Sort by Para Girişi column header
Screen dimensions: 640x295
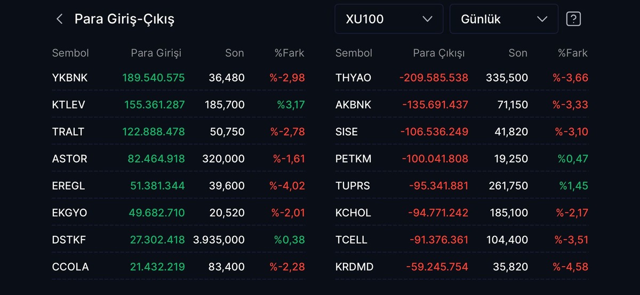156,53
